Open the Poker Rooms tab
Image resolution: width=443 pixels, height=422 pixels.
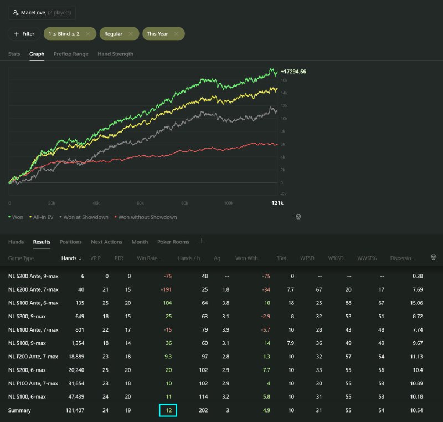tap(173, 242)
